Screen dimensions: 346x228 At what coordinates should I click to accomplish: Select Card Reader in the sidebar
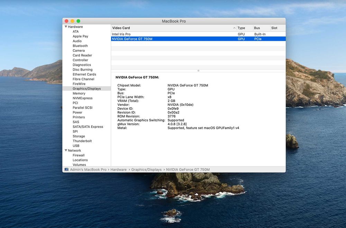coord(82,55)
